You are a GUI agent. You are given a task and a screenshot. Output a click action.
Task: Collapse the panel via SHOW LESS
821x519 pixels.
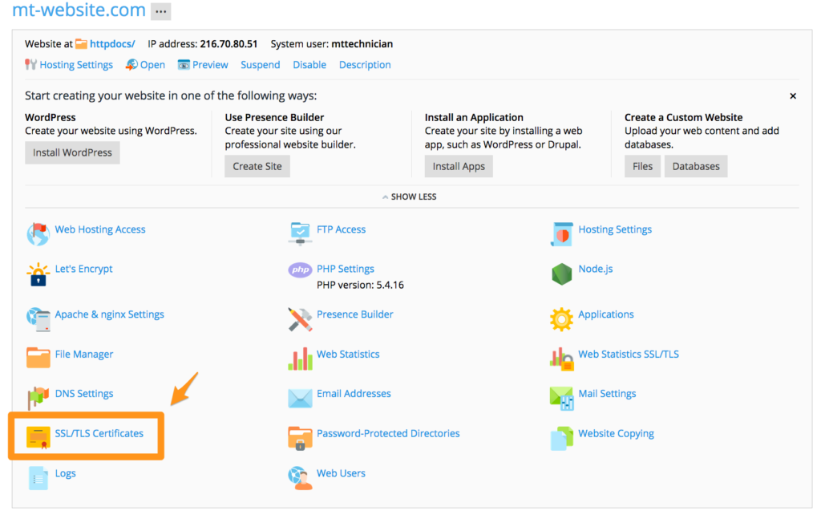tap(410, 196)
